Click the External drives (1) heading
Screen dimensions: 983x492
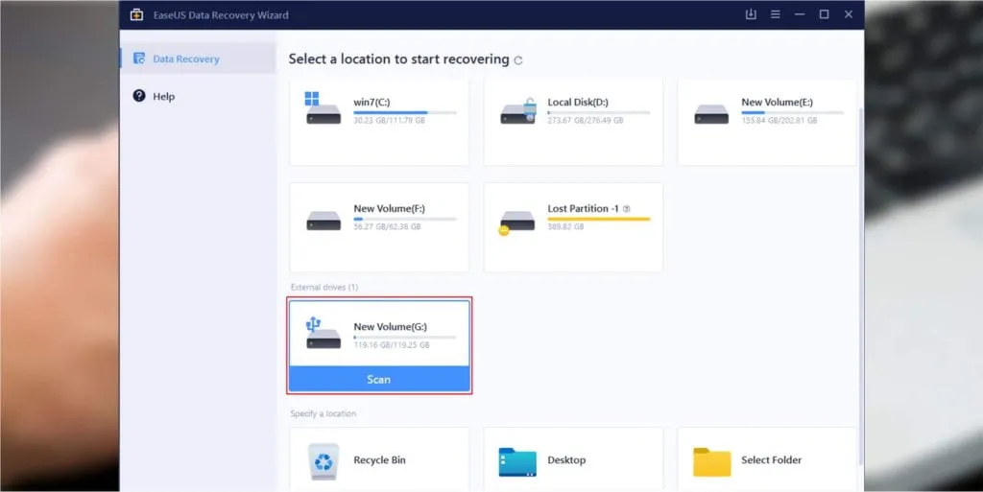pos(324,288)
